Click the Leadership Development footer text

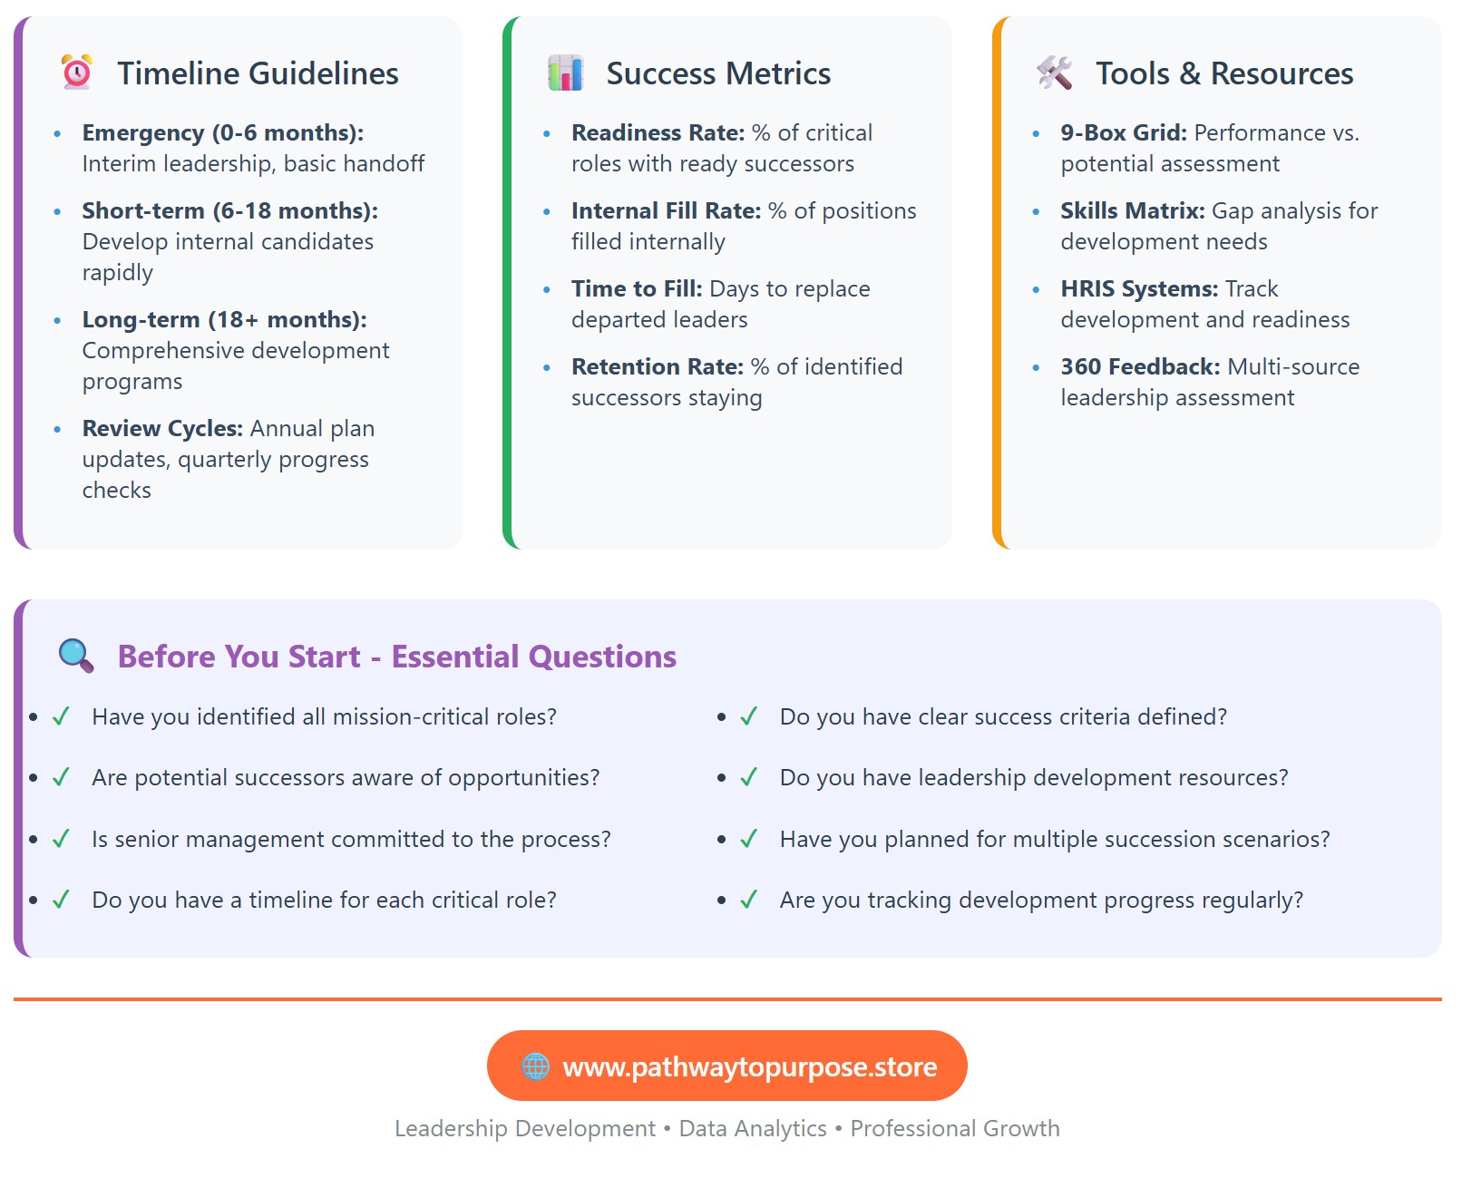(524, 1129)
